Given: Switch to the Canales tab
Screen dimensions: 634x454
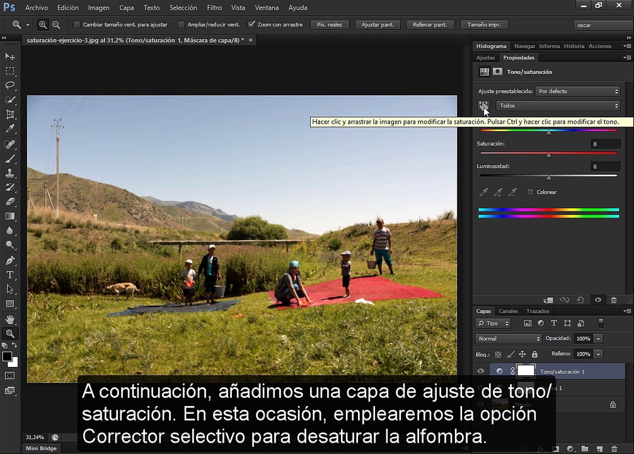Looking at the screenshot, I should click(x=508, y=311).
